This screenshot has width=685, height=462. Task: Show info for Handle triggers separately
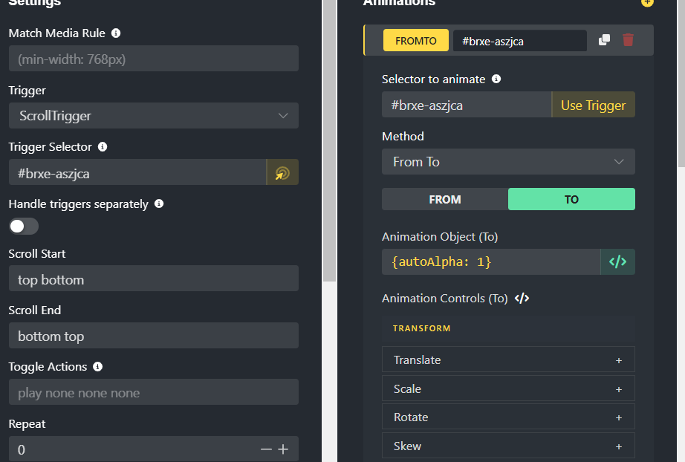[159, 204]
